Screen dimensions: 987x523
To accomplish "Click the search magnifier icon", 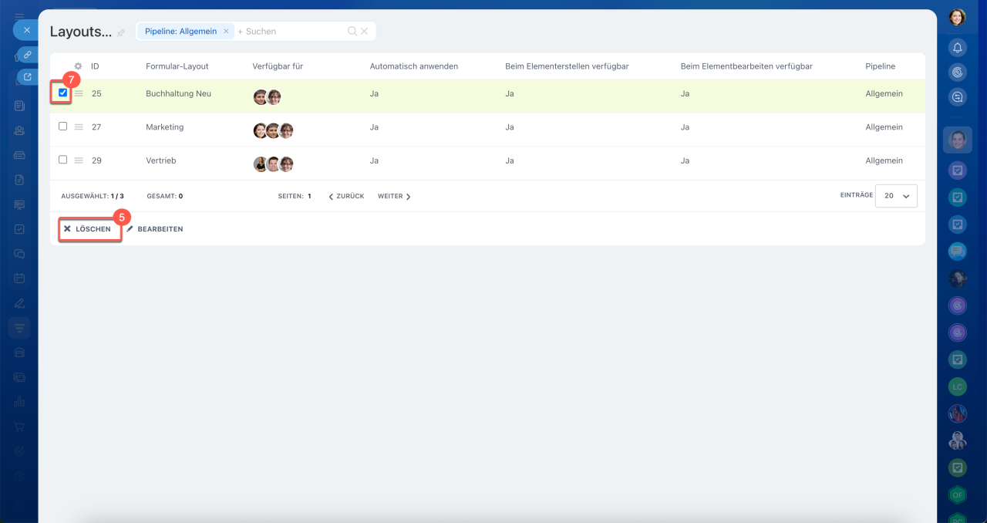I will tap(352, 32).
